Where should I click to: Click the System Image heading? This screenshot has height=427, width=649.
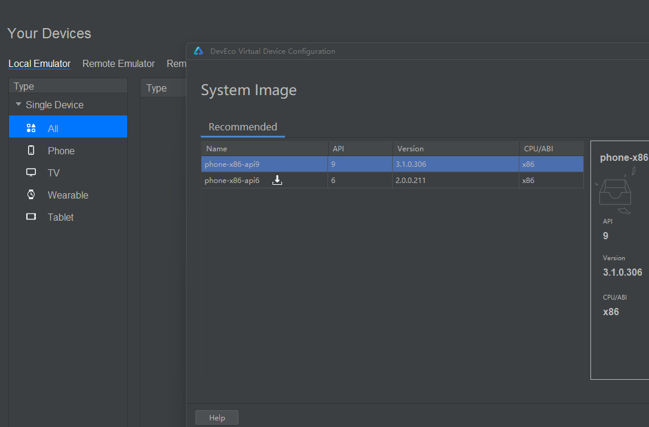click(x=249, y=90)
